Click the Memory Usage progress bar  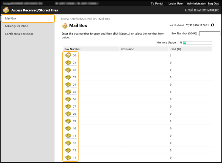click(197, 43)
